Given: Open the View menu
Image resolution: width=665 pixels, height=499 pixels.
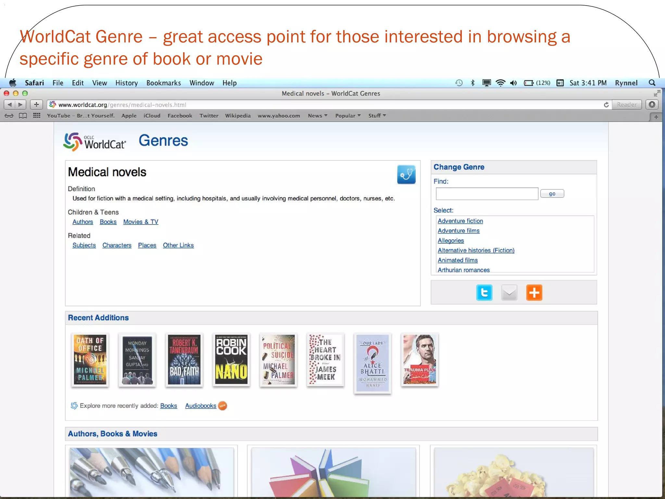Looking at the screenshot, I should [99, 83].
